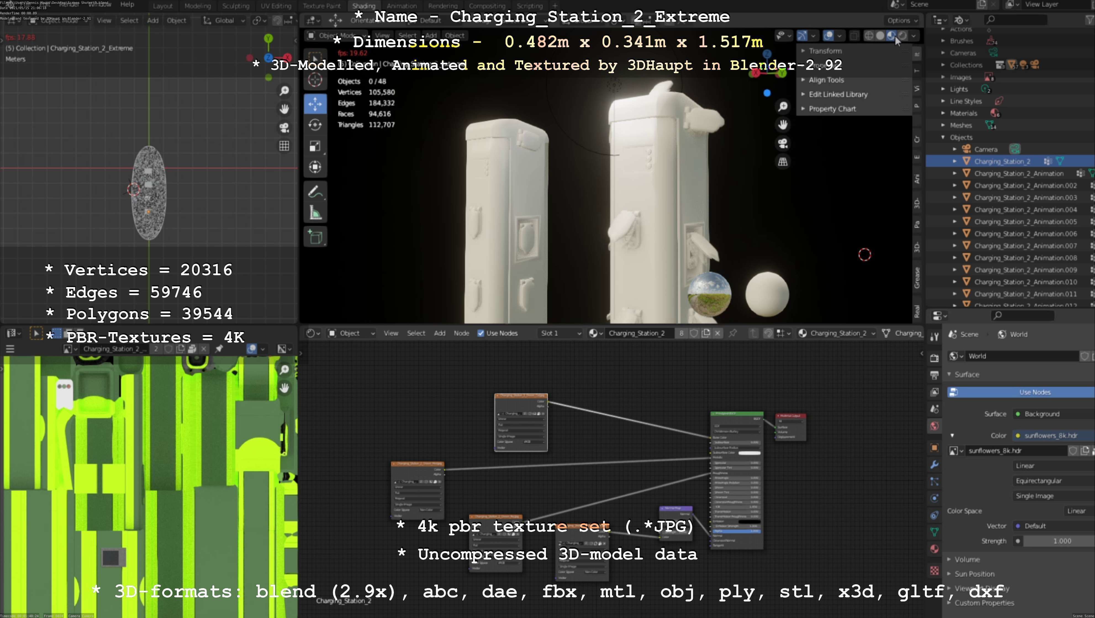Create new material copy icon in node header

706,333
